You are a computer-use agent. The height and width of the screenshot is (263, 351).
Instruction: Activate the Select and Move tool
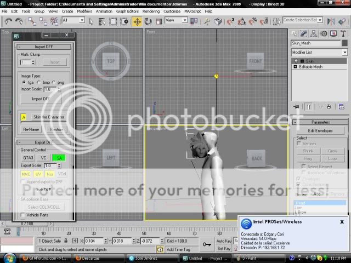pyautogui.click(x=137, y=21)
